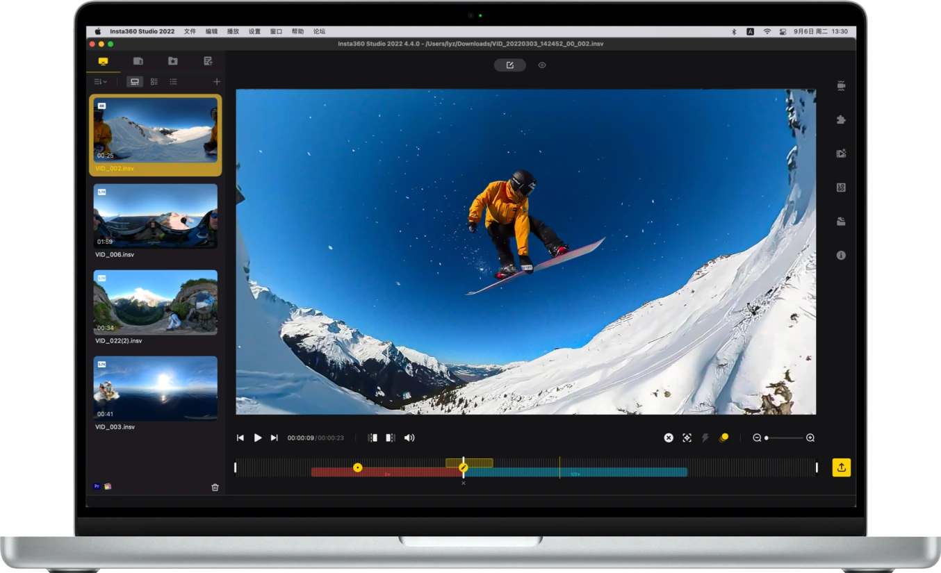The image size is (941, 573).
Task: Switch to the starred folder tab
Action: pyautogui.click(x=172, y=61)
